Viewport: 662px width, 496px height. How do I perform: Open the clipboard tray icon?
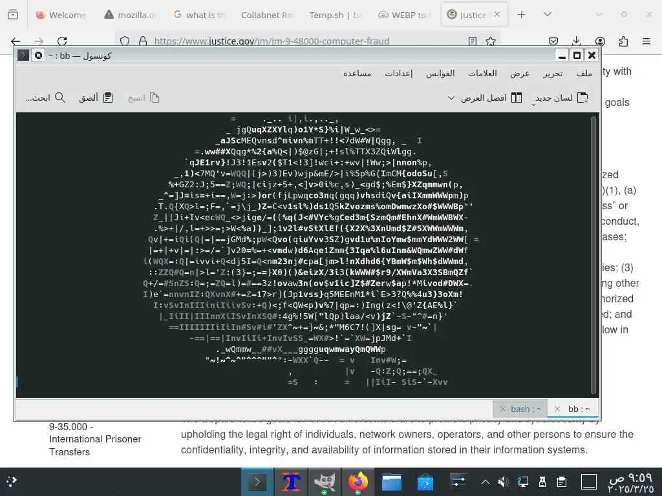click(x=562, y=482)
